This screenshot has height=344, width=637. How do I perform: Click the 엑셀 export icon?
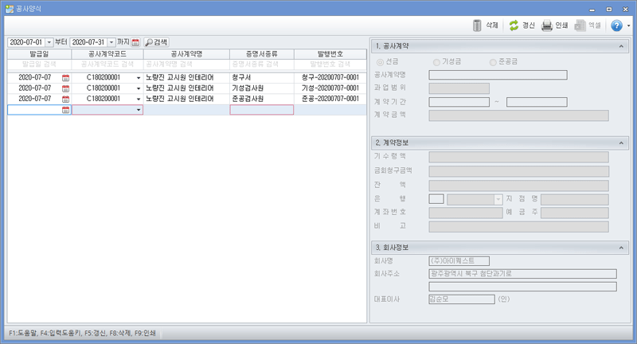[580, 25]
